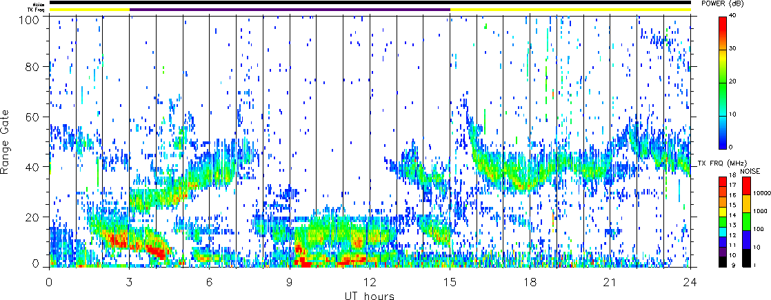Select the 3 tick on UT hours axis
This screenshot has width=771, height=300.
pos(130,282)
